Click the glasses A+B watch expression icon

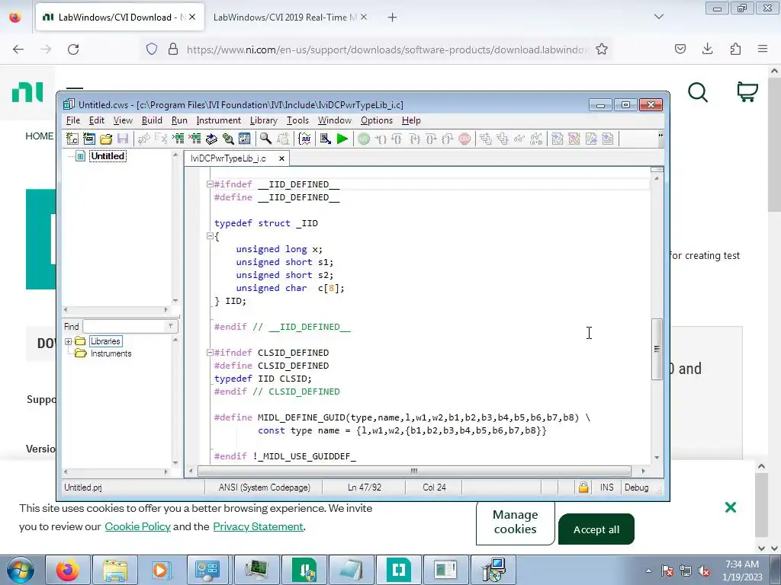click(x=536, y=139)
